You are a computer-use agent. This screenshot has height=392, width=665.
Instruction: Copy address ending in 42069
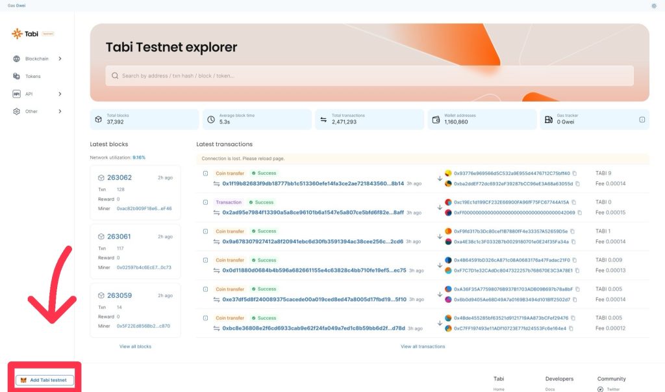click(579, 213)
